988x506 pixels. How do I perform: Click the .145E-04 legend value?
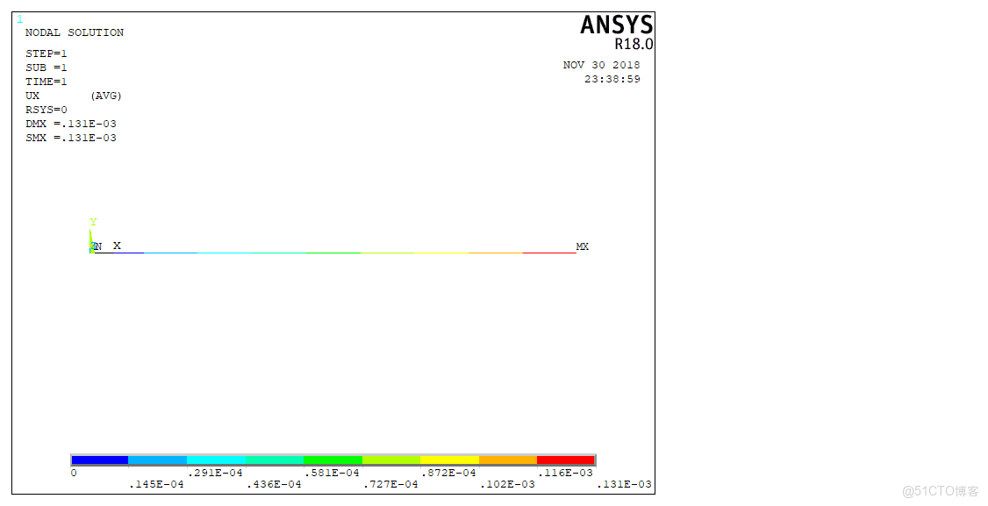[x=156, y=484]
